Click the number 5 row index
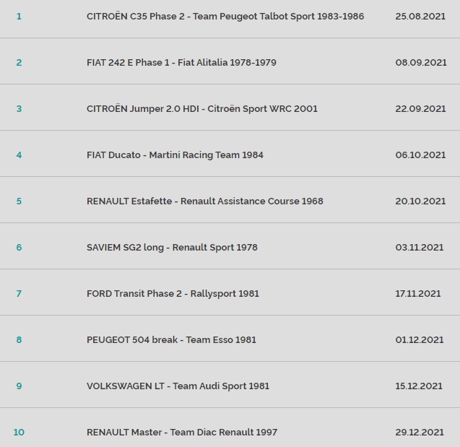This screenshot has height=447, width=460. 19,201
